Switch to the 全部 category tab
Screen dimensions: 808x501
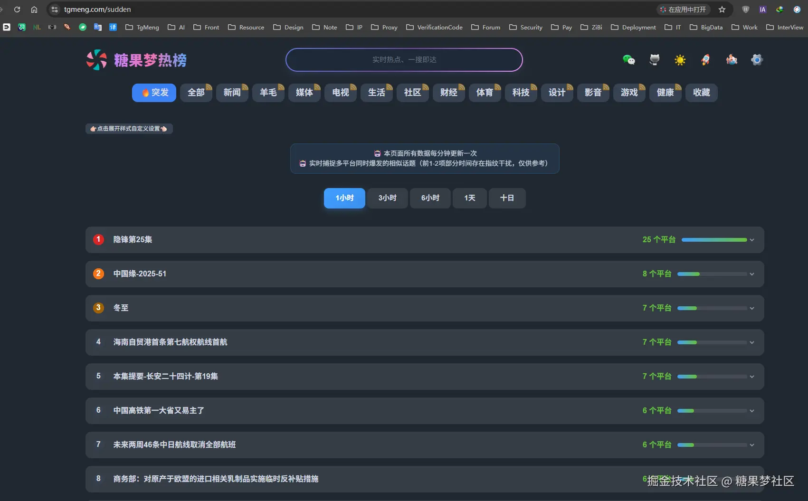click(x=196, y=93)
